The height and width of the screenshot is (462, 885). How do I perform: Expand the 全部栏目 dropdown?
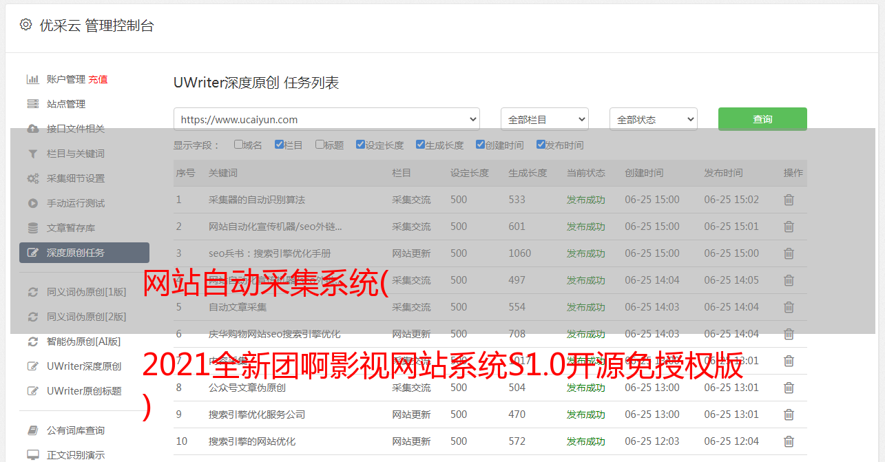click(x=544, y=119)
